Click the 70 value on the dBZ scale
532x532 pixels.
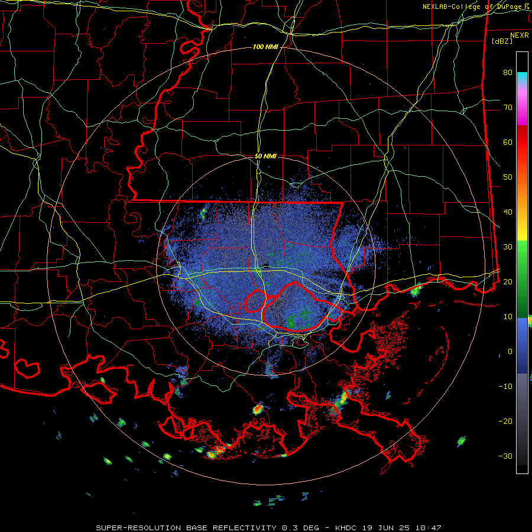click(508, 107)
